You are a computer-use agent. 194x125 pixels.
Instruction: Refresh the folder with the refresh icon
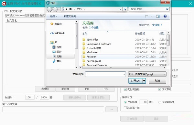pos(125,9)
